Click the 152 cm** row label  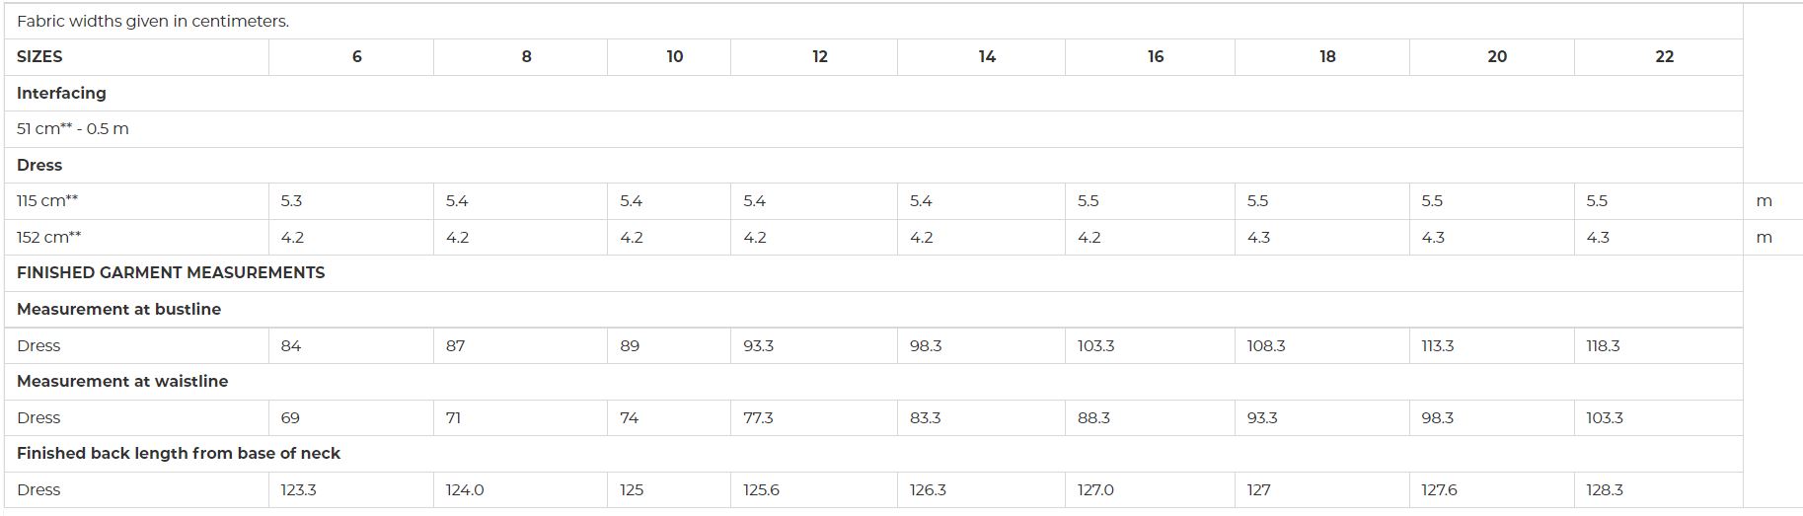pyautogui.click(x=49, y=238)
